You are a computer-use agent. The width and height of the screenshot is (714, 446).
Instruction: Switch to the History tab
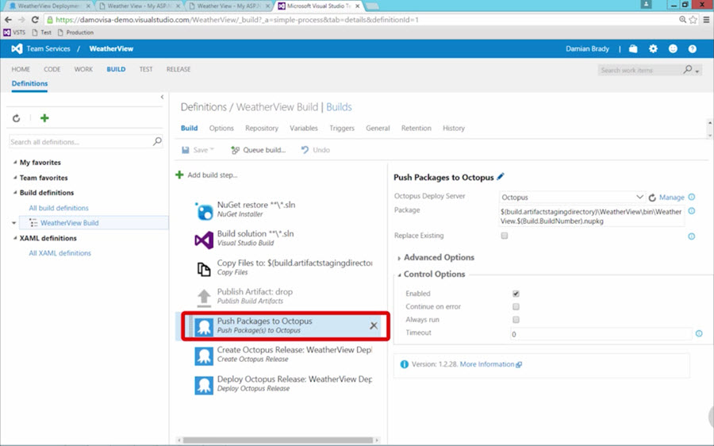click(454, 128)
